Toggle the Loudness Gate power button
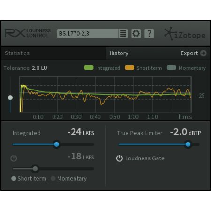The image size is (211, 211). 120,158
